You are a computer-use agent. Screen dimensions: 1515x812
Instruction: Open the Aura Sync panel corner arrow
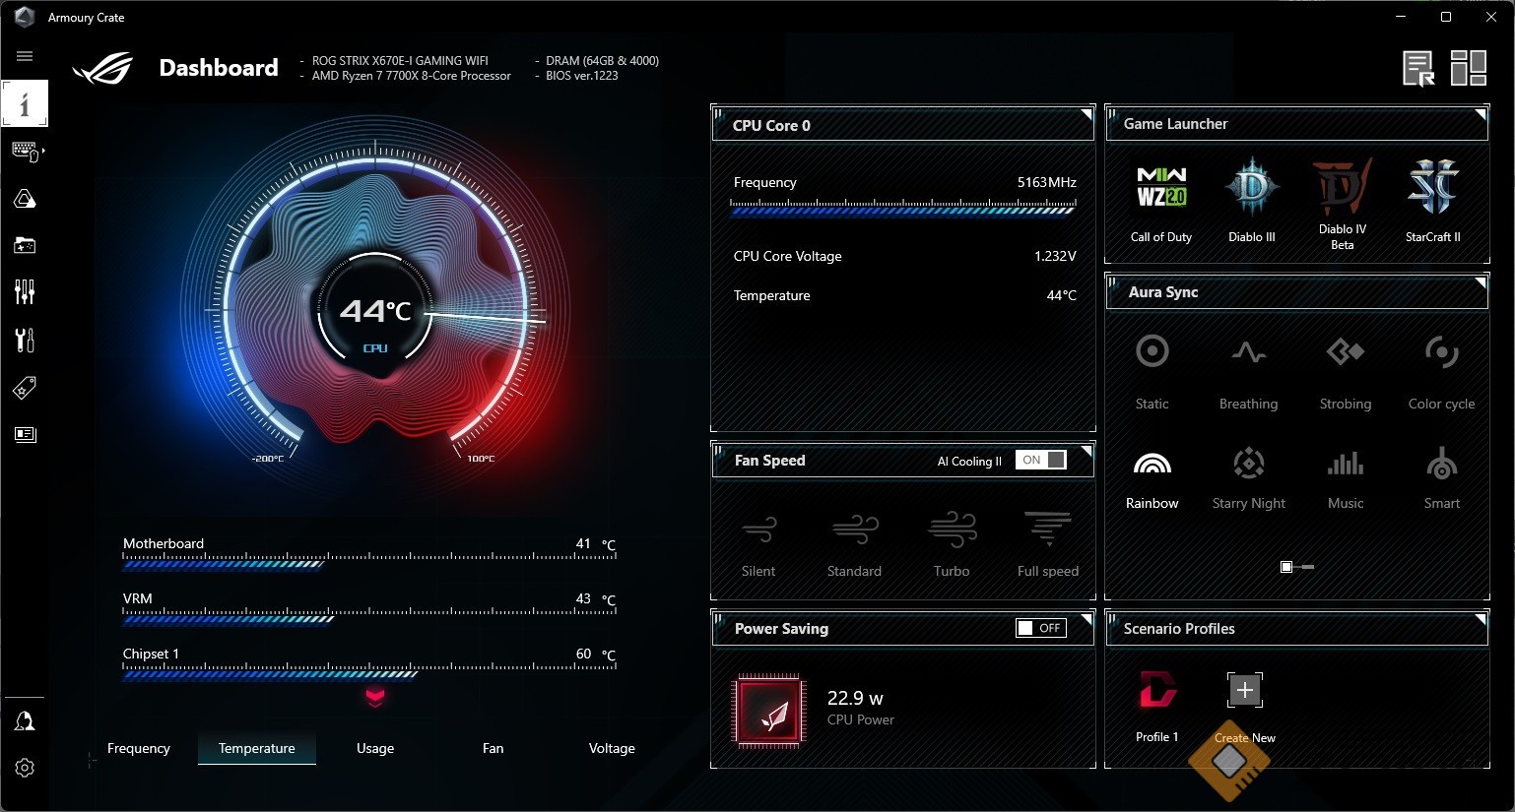pyautogui.click(x=1481, y=283)
